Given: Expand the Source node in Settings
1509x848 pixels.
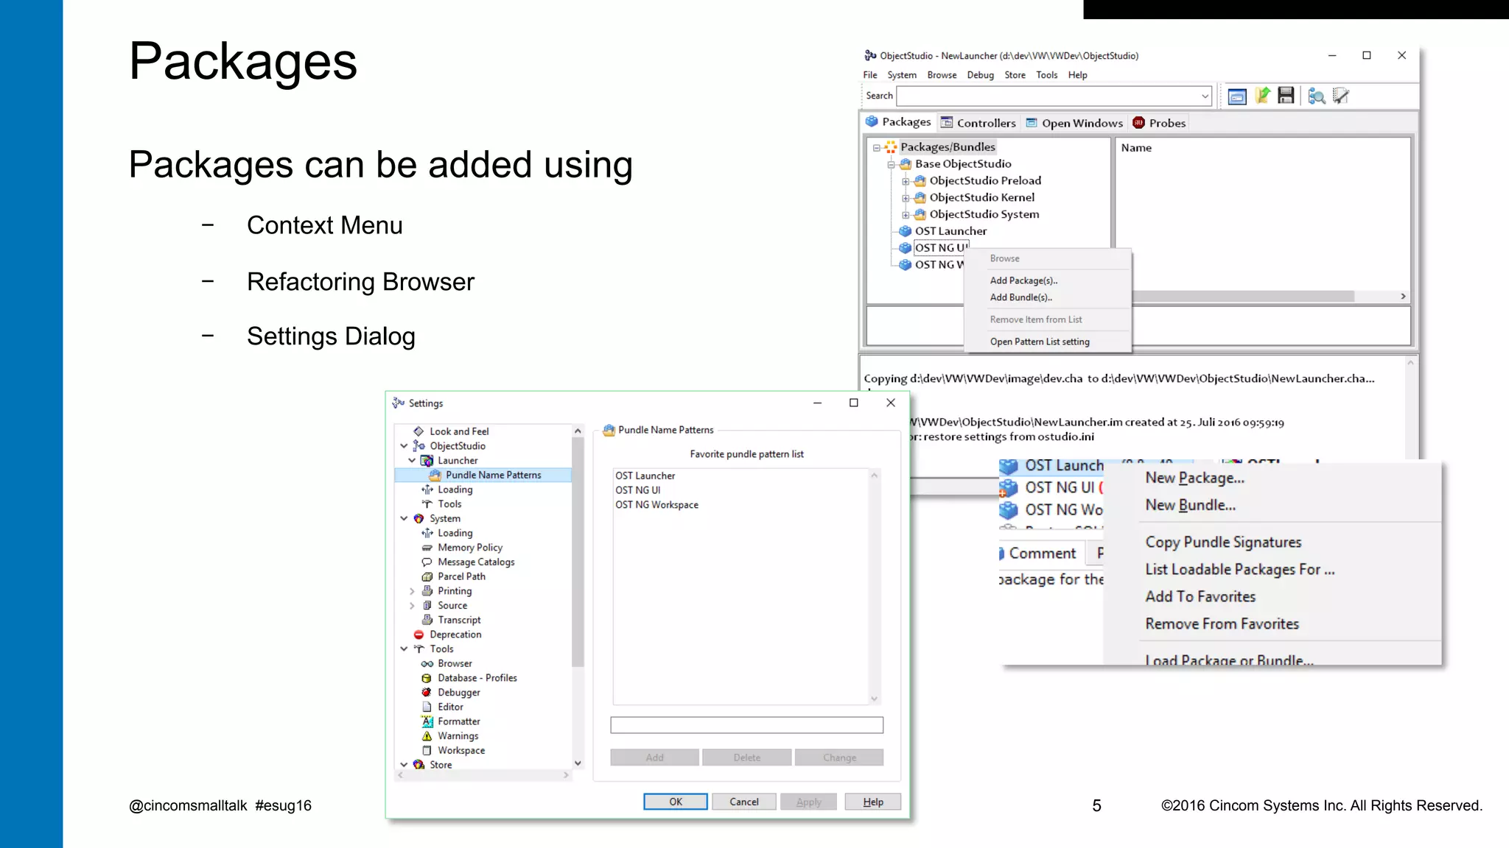Looking at the screenshot, I should (x=412, y=606).
